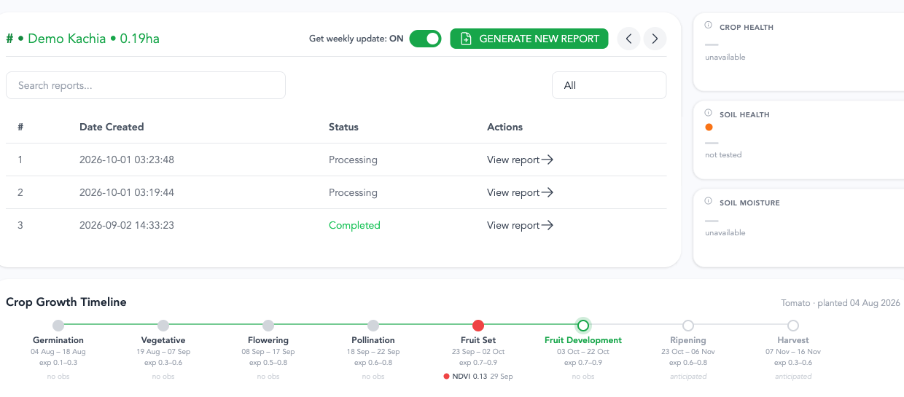
Task: Click info icon beside Soil Moisture
Action: coord(709,201)
